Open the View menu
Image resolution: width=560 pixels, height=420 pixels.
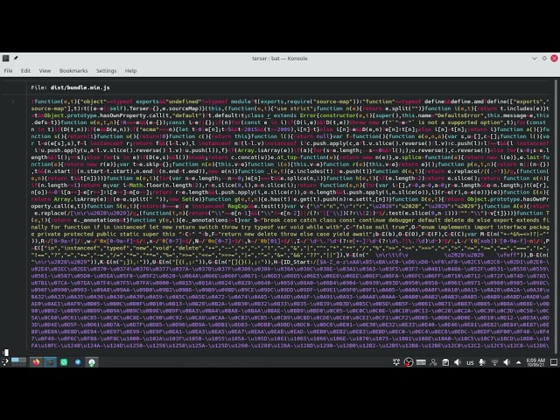[x=45, y=71]
